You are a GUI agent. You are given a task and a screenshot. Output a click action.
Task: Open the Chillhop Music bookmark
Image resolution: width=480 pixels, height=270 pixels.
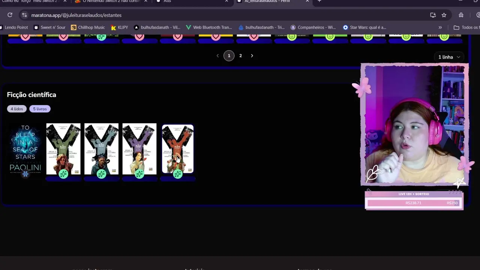click(88, 27)
